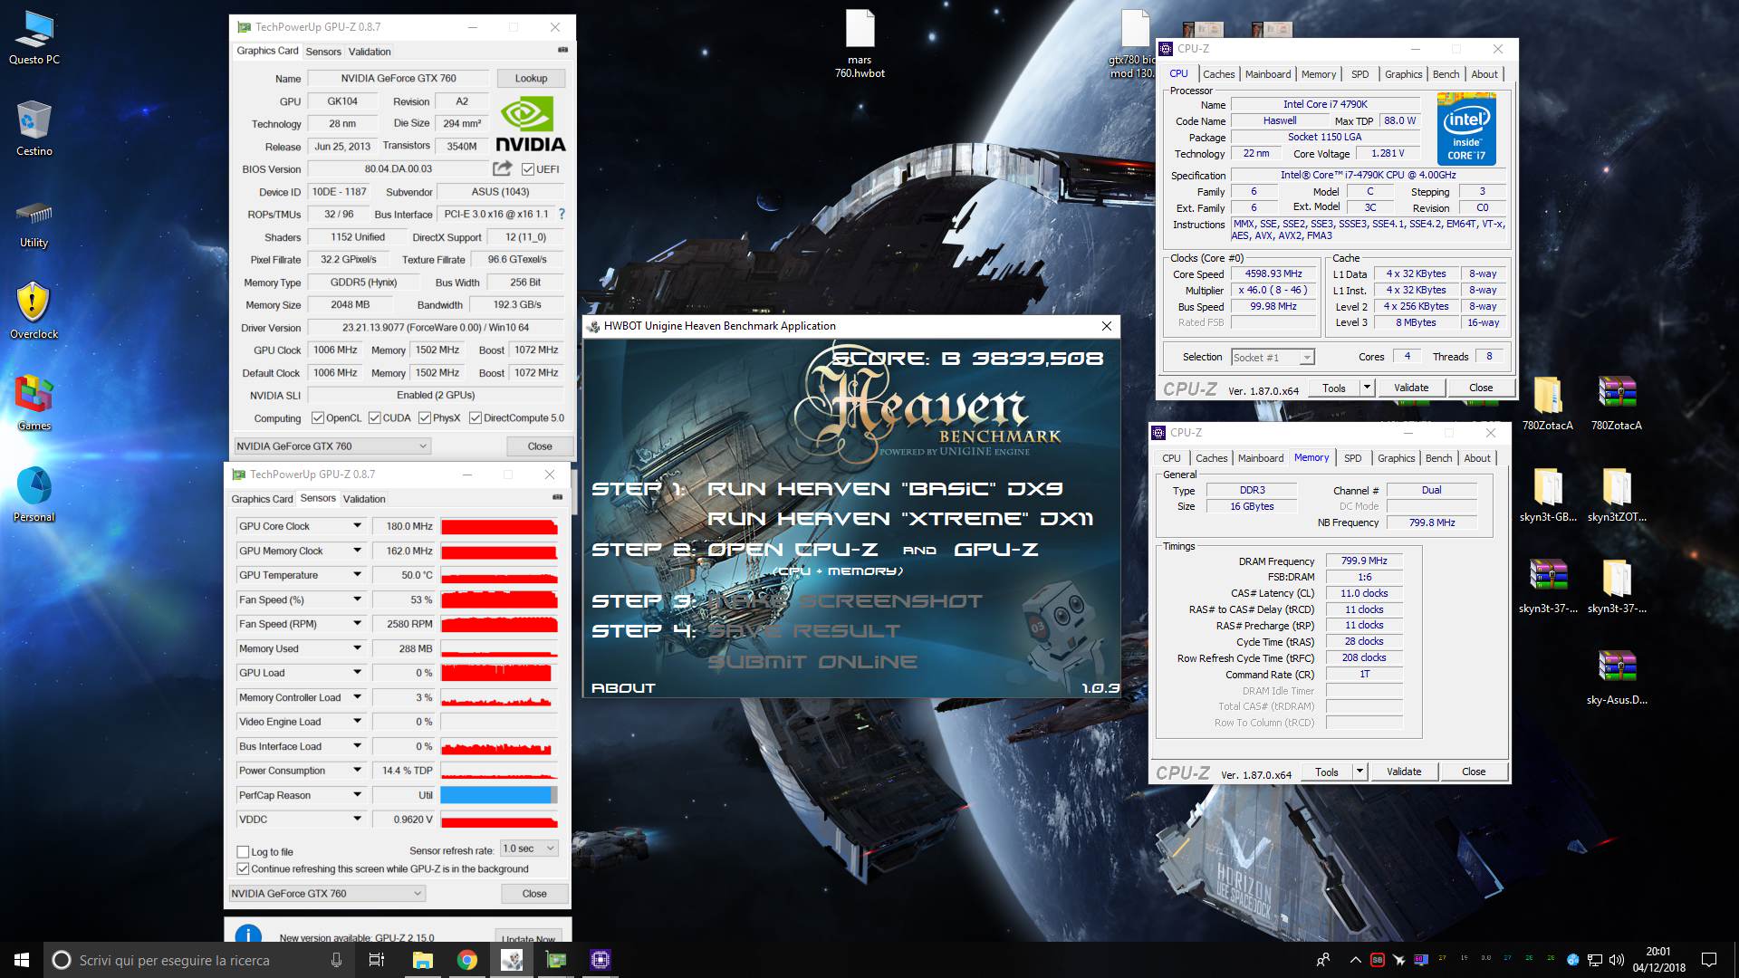This screenshot has height=978, width=1739.
Task: Expand the Memory Used sensor dropdown
Action: click(x=357, y=648)
